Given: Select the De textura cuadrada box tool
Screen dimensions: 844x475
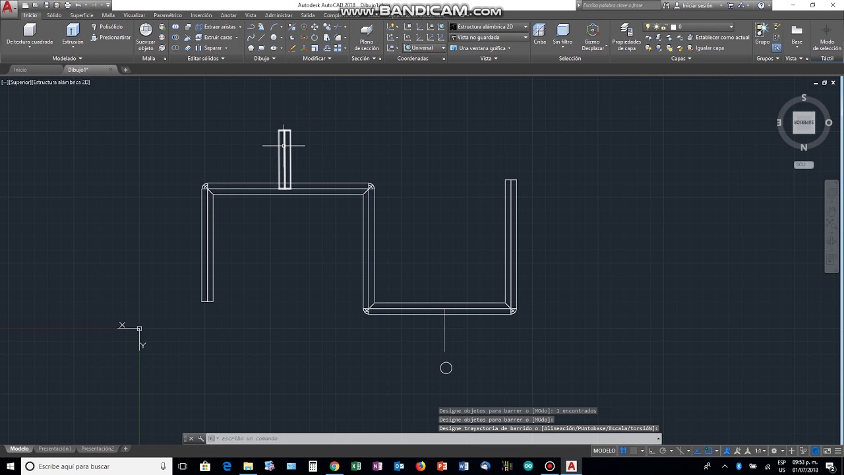Looking at the screenshot, I should click(30, 30).
